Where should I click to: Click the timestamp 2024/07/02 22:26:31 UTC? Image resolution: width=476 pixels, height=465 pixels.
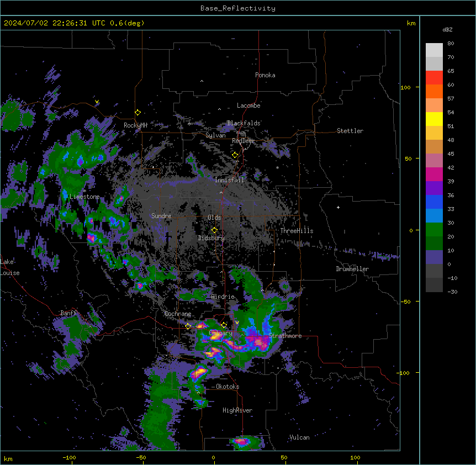tap(54, 23)
